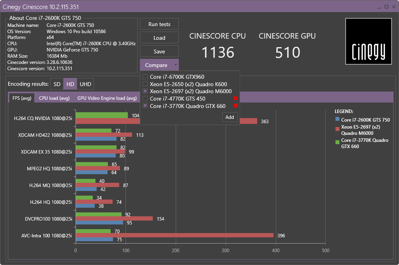This screenshot has width=399, height=265.
Task: Close the Cinescore window
Action: [394, 7]
